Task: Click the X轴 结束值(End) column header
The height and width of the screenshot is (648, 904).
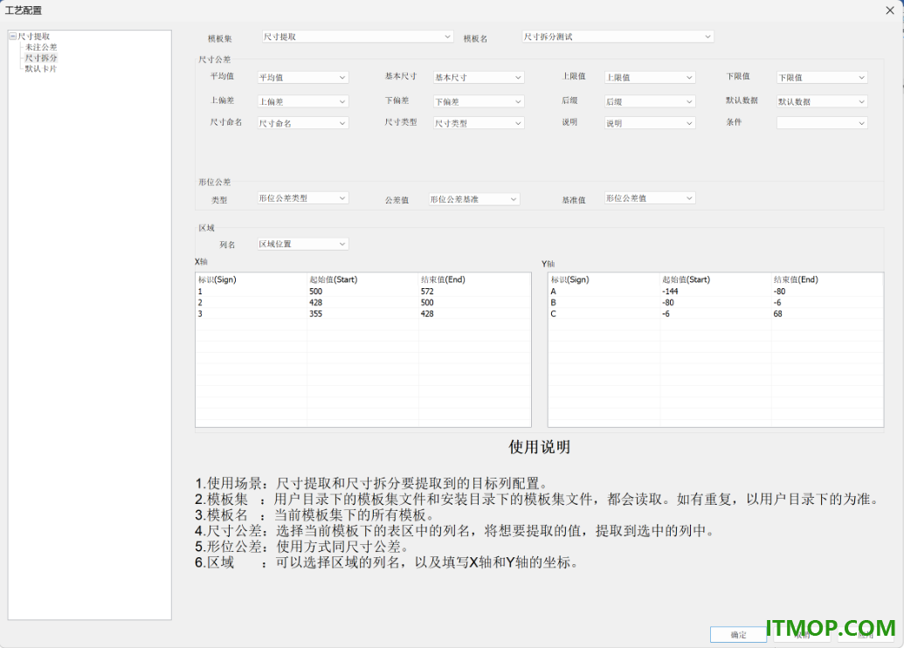Action: [x=474, y=279]
